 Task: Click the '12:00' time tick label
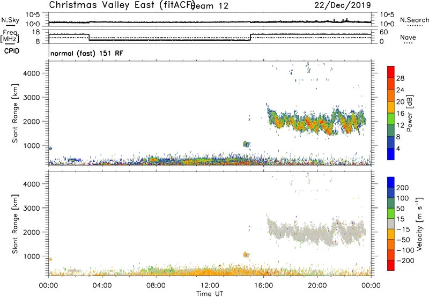[210, 286]
